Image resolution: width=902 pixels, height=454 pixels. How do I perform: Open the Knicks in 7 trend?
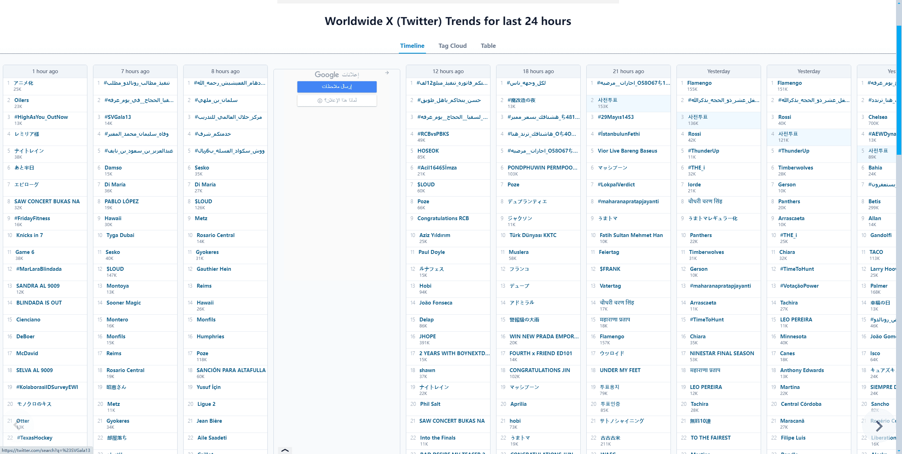pyautogui.click(x=30, y=235)
